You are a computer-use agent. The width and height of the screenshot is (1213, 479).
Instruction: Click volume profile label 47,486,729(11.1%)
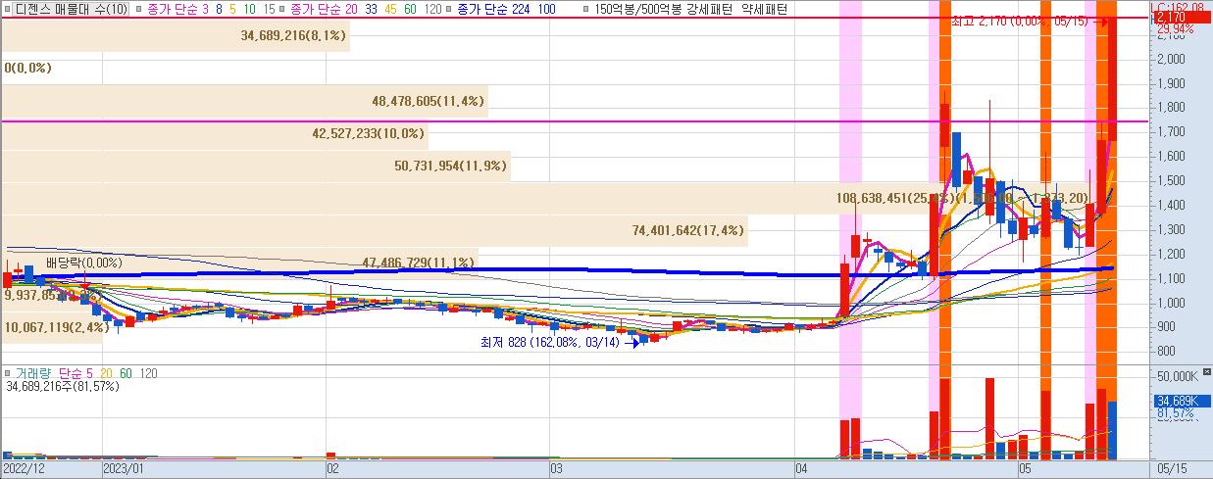[x=419, y=263]
